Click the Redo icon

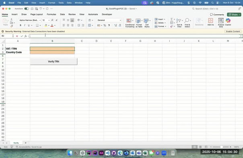pyautogui.click(x=47, y=9)
